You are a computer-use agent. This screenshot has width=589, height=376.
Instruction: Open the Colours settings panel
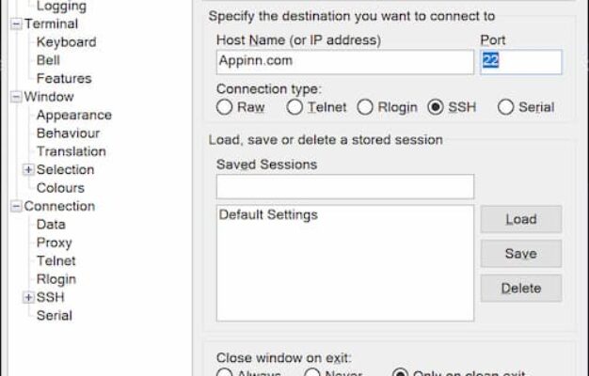coord(60,188)
